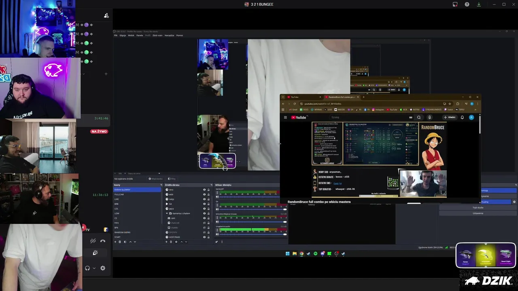The width and height of the screenshot is (518, 291).
Task: Click Ustawienia button in OBS controls
Action: pos(478,213)
